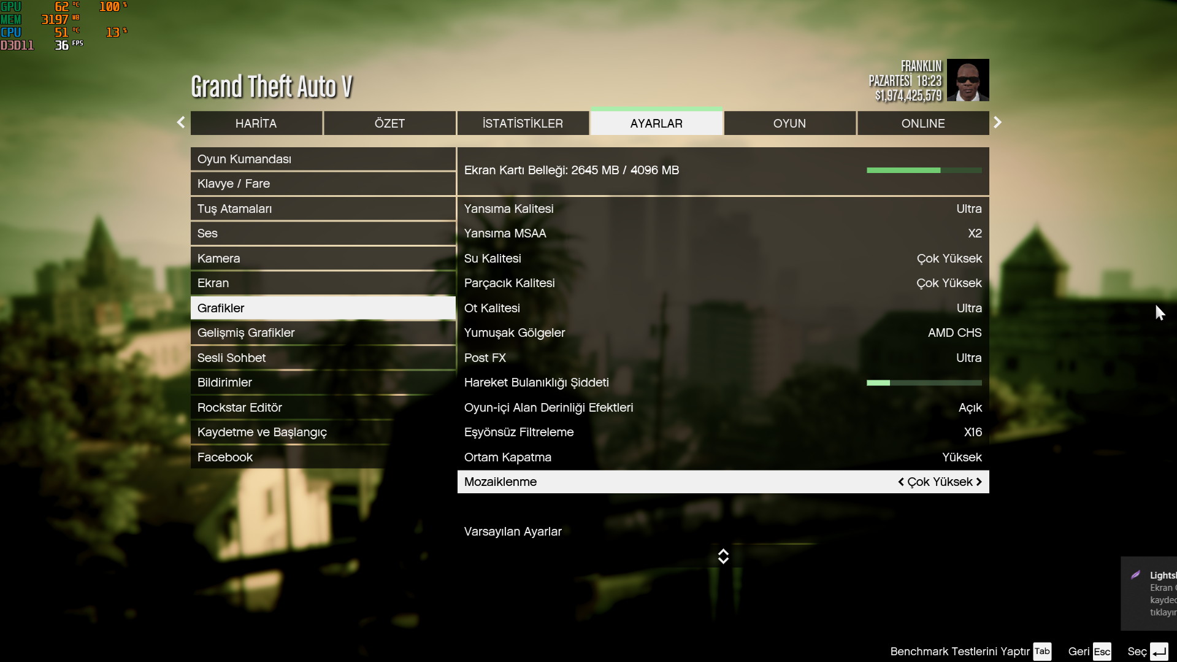Viewport: 1177px width, 662px height.
Task: Click Varsayılan Ayarlar to restore defaults
Action: coord(513,531)
